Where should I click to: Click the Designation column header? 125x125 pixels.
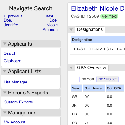(x=98, y=40)
